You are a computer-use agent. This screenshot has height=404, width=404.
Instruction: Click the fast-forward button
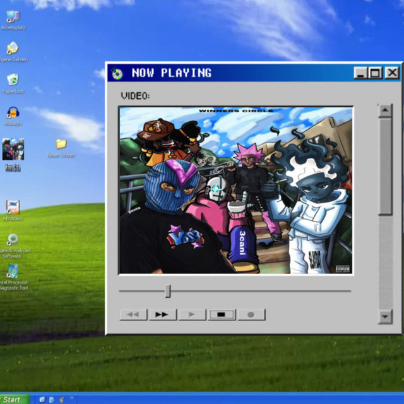click(163, 314)
